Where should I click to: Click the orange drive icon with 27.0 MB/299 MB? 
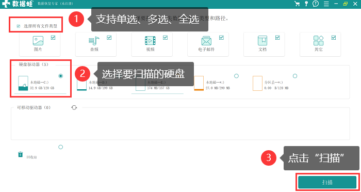pos(199,83)
